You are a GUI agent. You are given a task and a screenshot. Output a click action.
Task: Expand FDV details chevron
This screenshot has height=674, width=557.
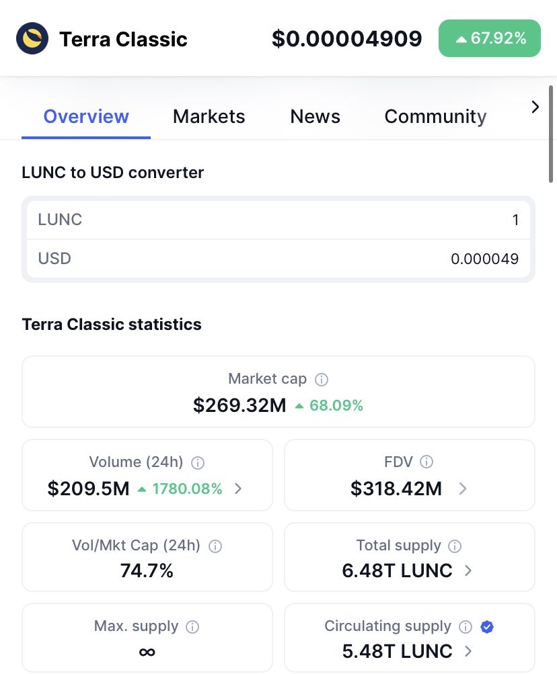point(463,489)
